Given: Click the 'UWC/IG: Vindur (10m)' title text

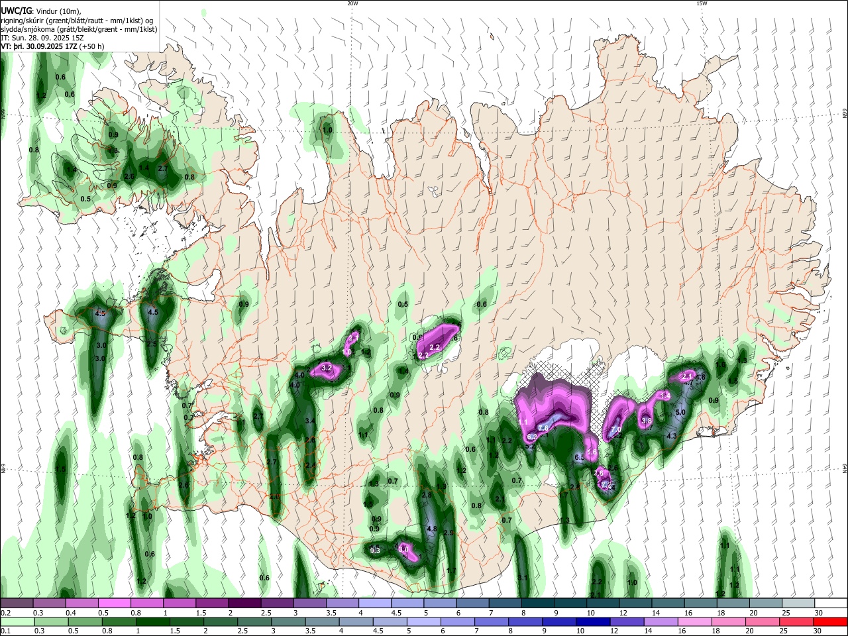Looking at the screenshot, I should tap(40, 11).
